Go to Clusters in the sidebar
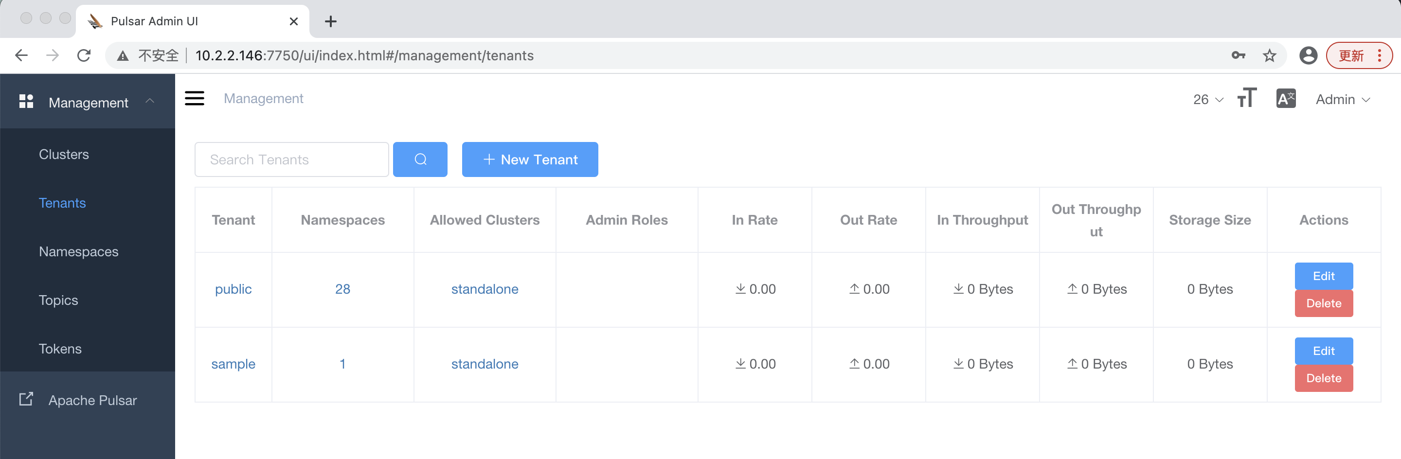The width and height of the screenshot is (1401, 459). tap(64, 155)
